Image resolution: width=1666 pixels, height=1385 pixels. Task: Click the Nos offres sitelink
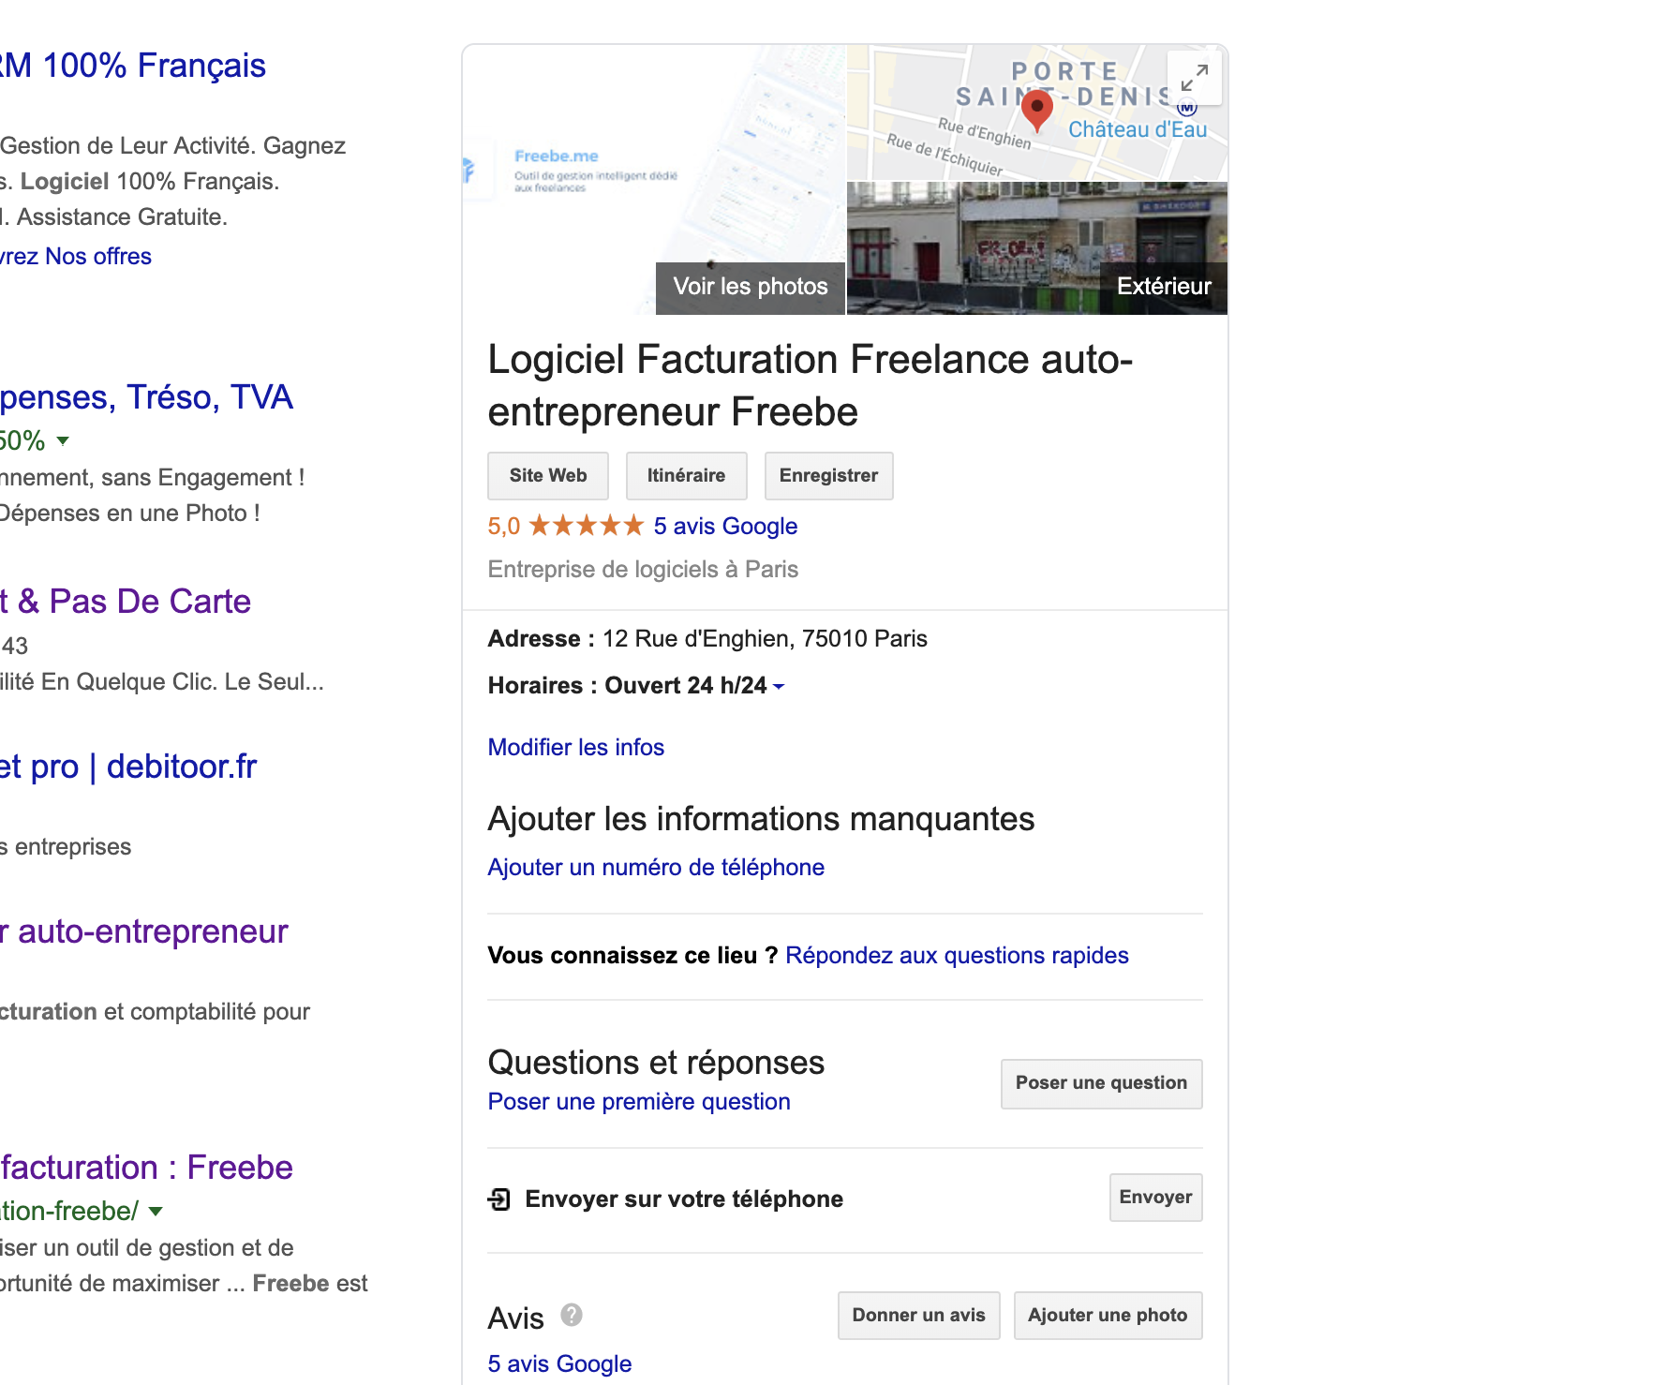tap(97, 257)
